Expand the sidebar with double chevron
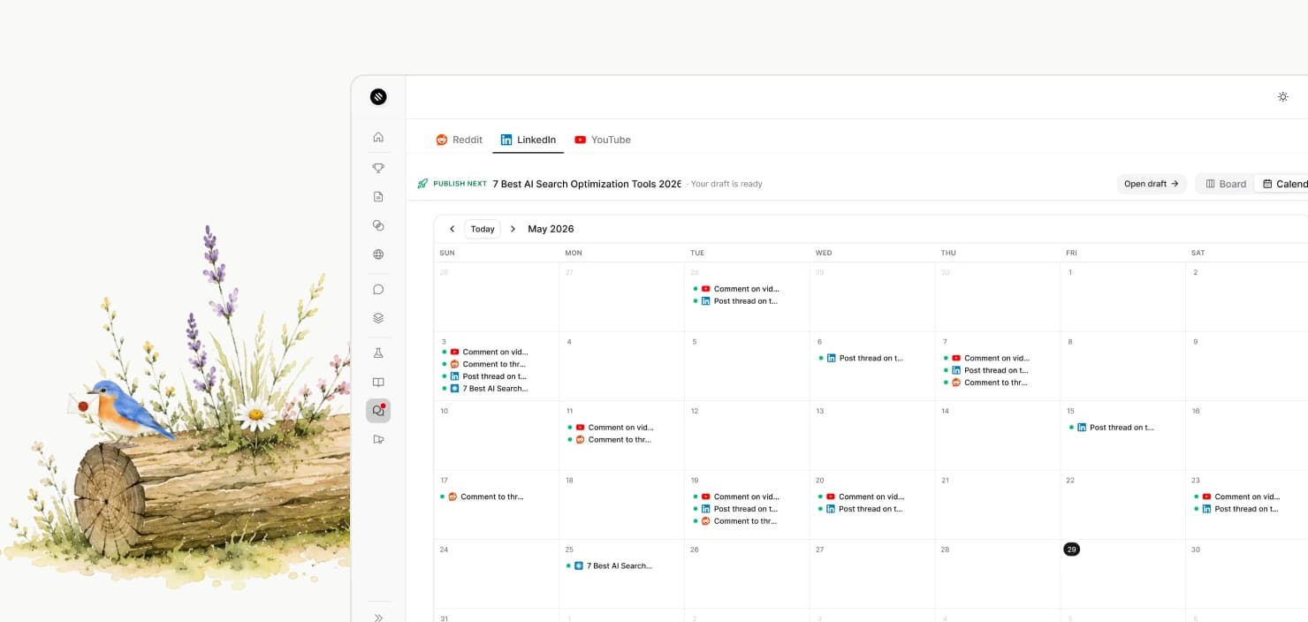Screen dimensions: 1308x622 point(378,618)
